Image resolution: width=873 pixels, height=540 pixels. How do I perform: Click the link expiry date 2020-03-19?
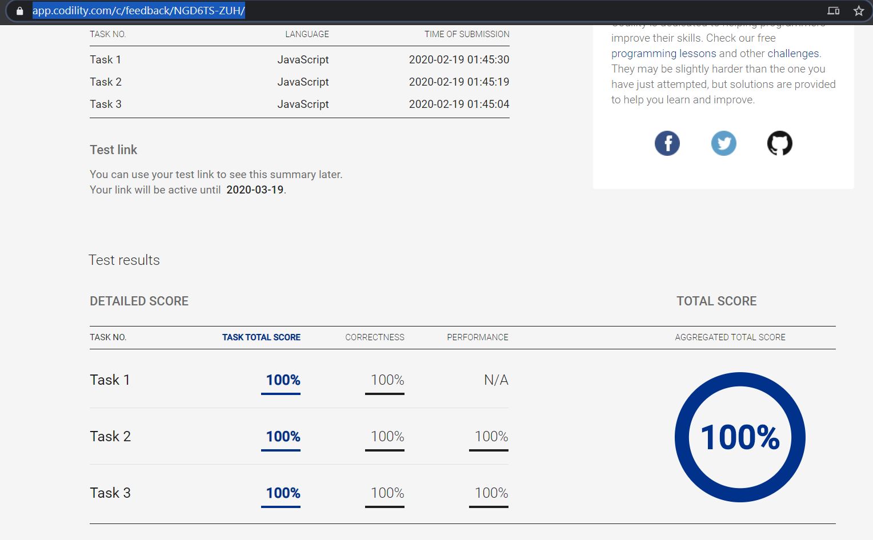click(255, 190)
